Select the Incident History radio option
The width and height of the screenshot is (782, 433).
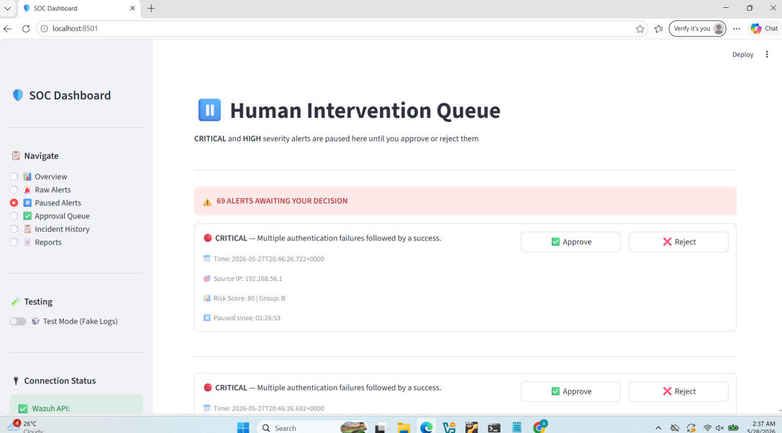(14, 229)
